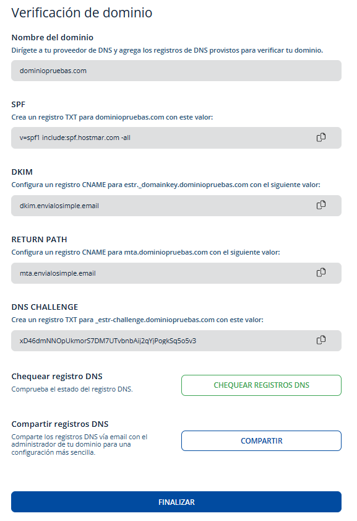Click the Compartir button
Image resolution: width=357 pixels, height=521 pixels.
pos(261,440)
